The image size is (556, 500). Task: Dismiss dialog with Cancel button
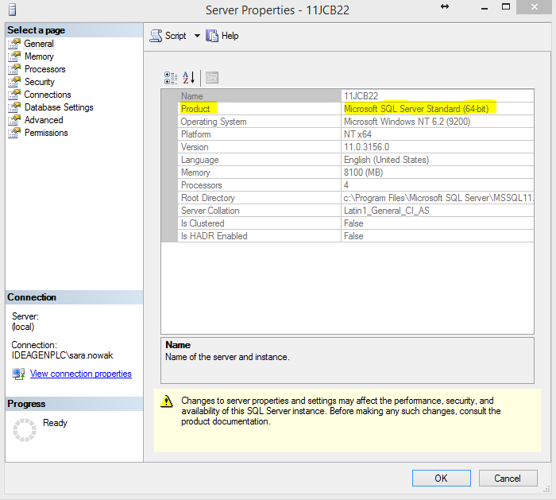pyautogui.click(x=508, y=479)
